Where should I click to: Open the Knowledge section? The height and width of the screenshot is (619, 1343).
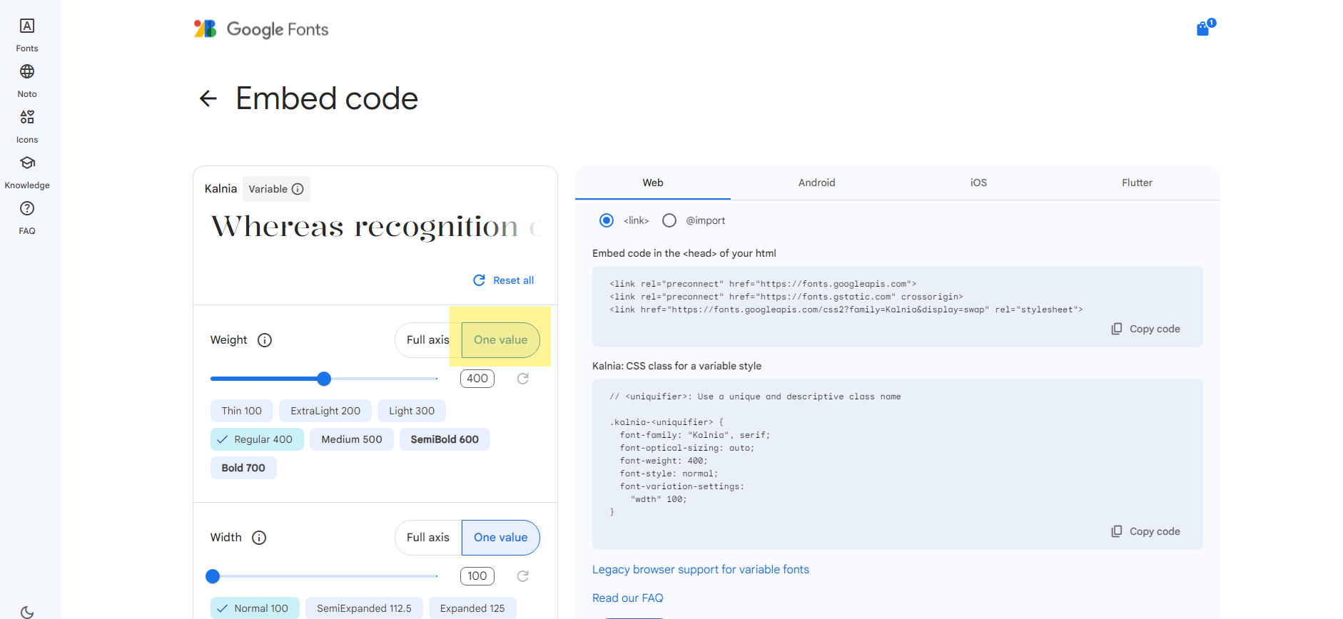tap(27, 172)
